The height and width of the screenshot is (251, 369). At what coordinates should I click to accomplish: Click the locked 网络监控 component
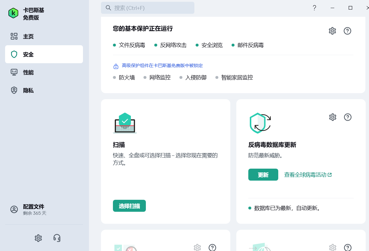point(157,78)
